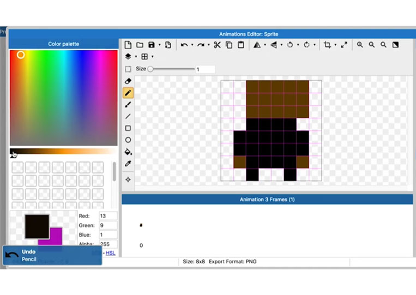Viewport: 416px width, 295px height.
Task: Select the rectangular selection marquee tool
Action: [128, 69]
